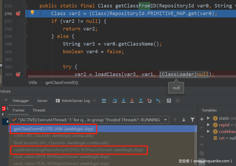Viewport: 236px width, 166px height.
Task: Open the thread selector dropdown
Action: 166,120
